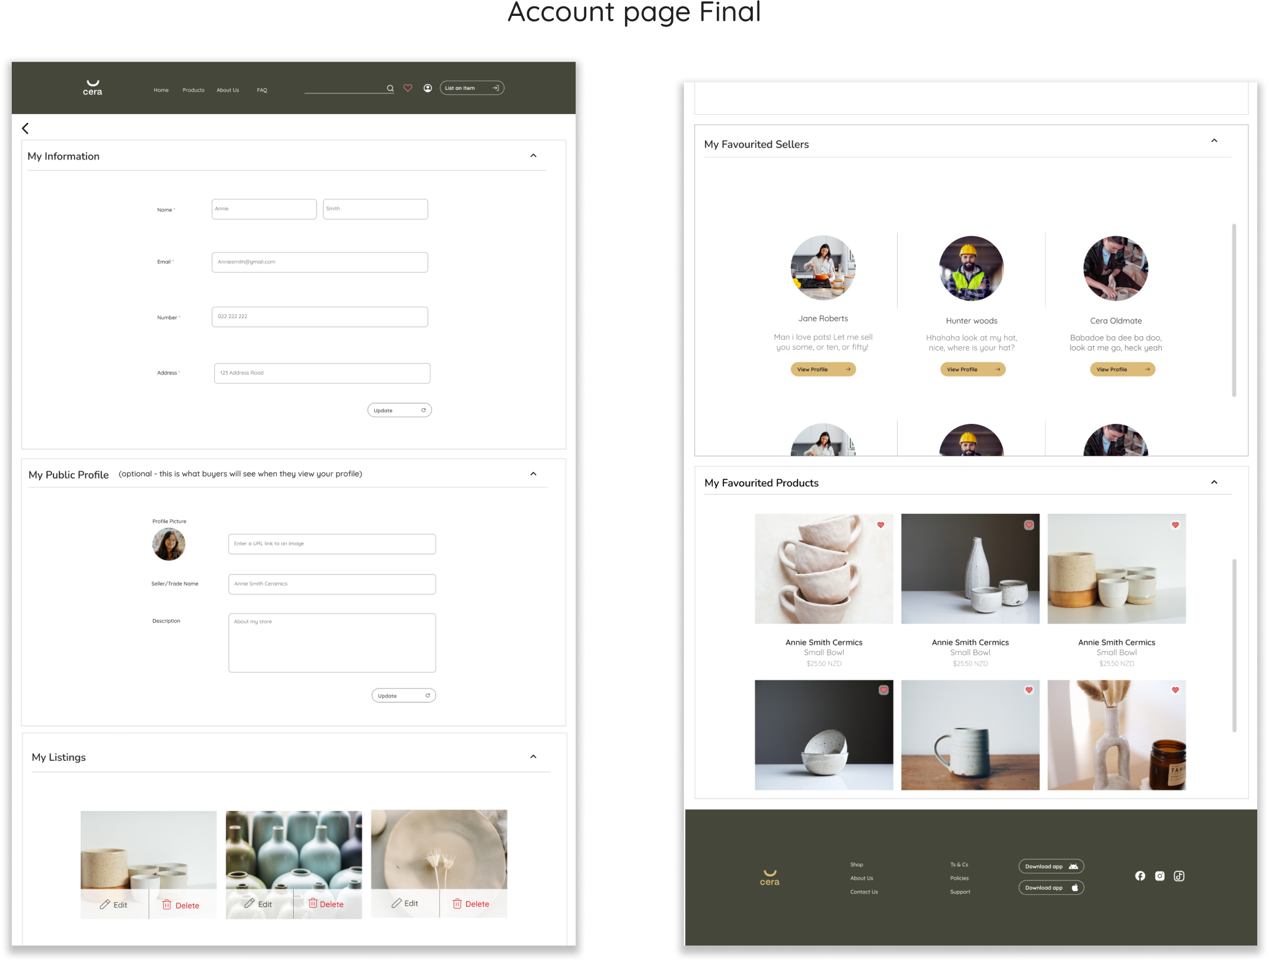Open Facebook page from footer icon

click(x=1140, y=876)
